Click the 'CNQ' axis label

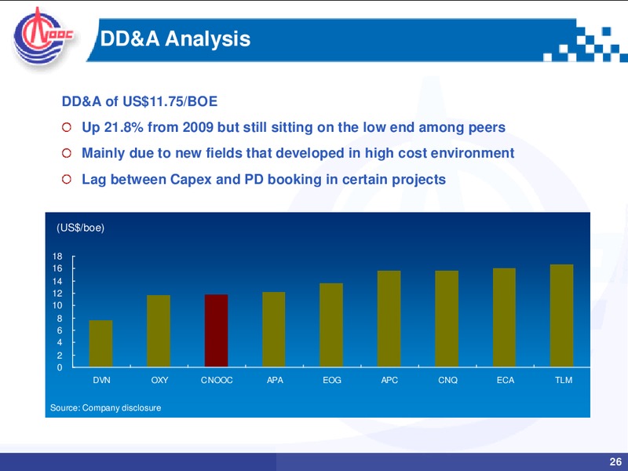click(x=447, y=380)
